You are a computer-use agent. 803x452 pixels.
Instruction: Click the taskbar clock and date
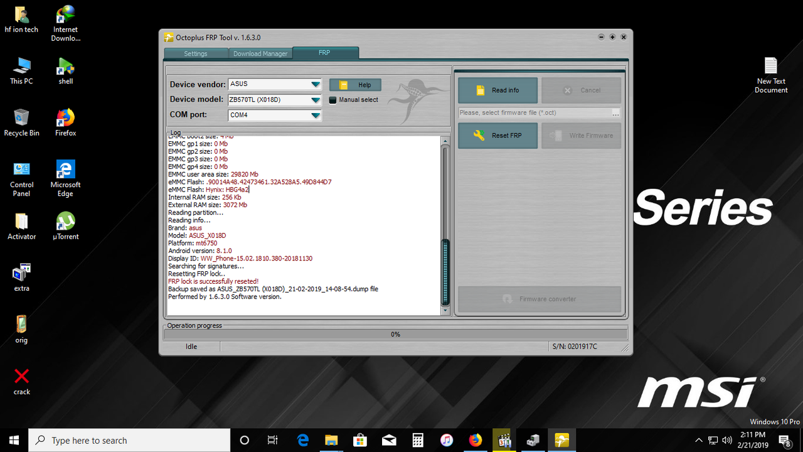click(753, 440)
